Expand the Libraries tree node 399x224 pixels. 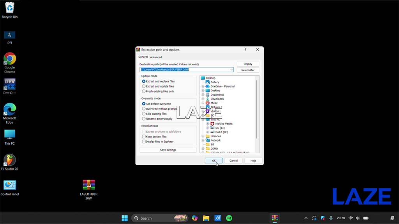click(x=203, y=136)
